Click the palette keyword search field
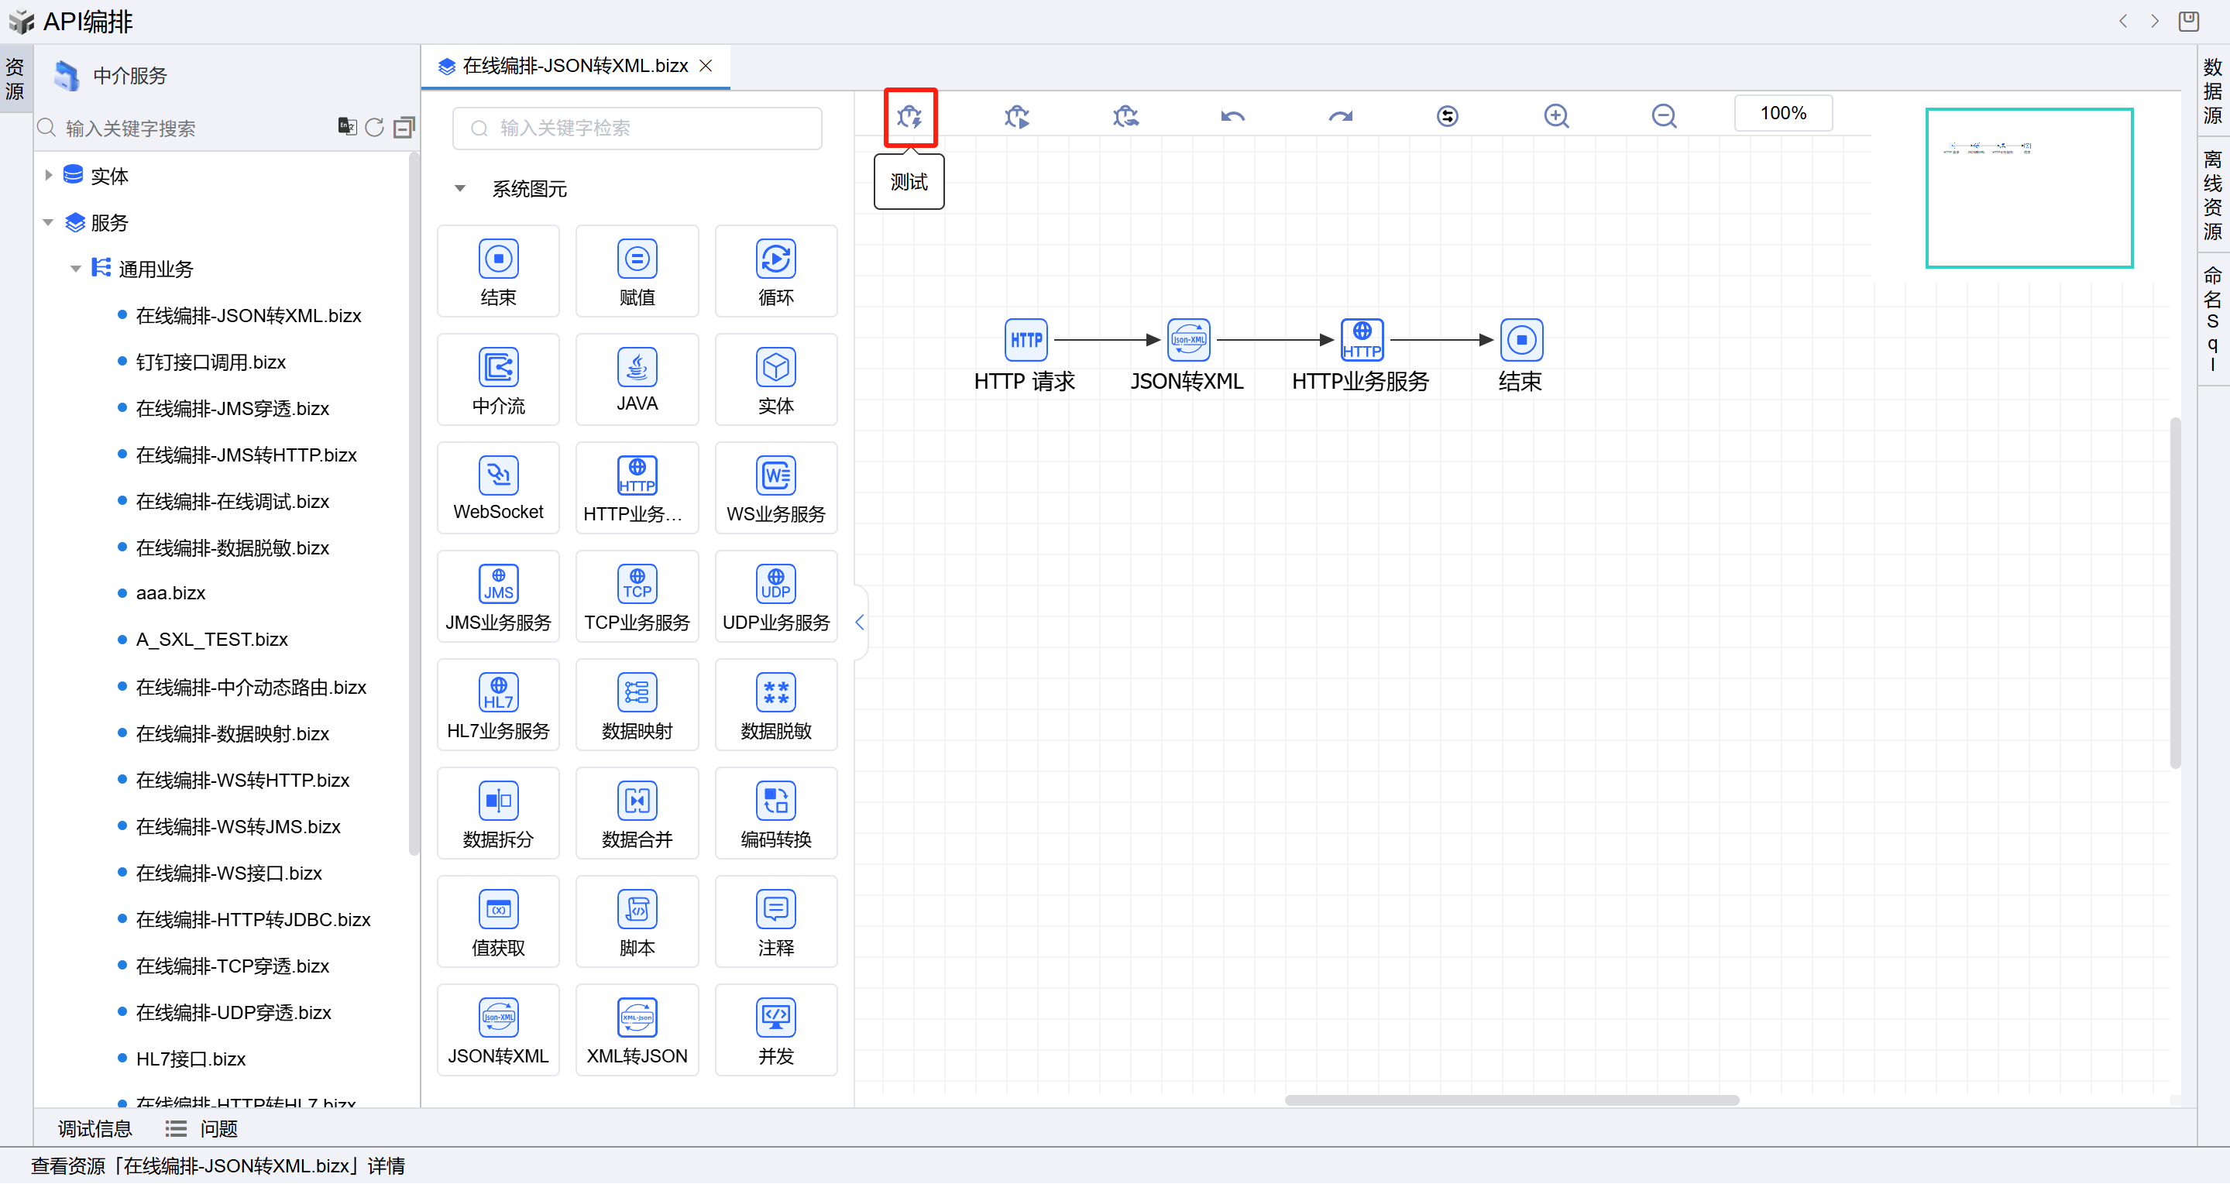This screenshot has height=1184, width=2230. click(x=636, y=128)
